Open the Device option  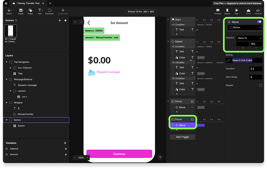coord(227,11)
